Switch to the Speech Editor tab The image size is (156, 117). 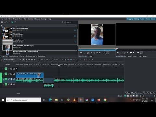pyautogui.click(x=132, y=56)
